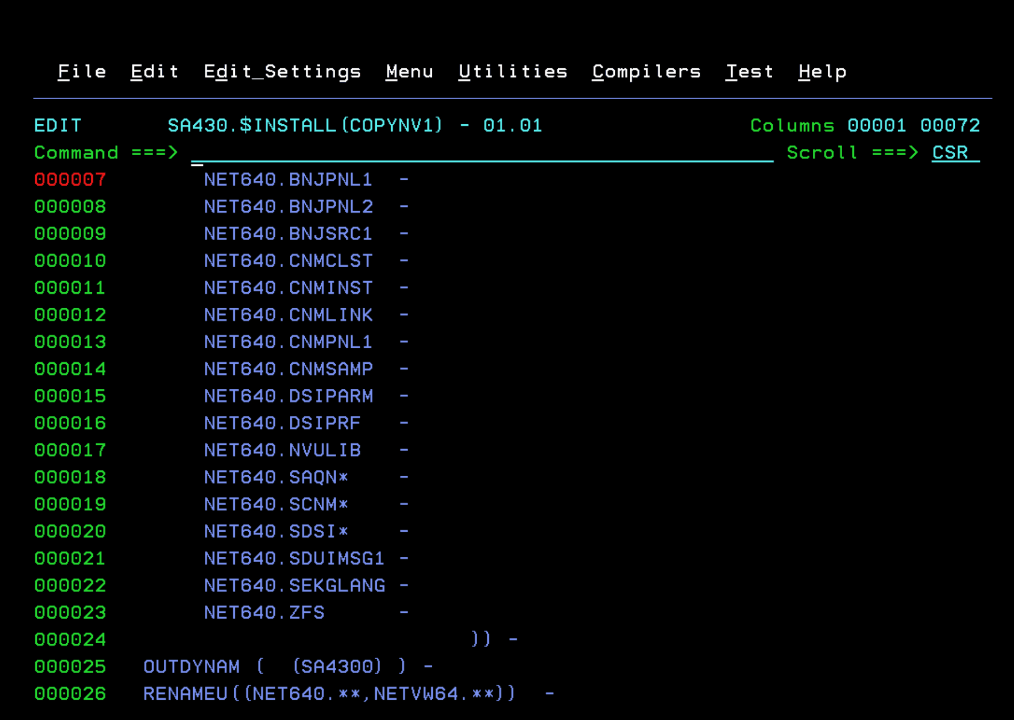1014x720 pixels.
Task: Click line number 000015
Action: click(x=69, y=396)
